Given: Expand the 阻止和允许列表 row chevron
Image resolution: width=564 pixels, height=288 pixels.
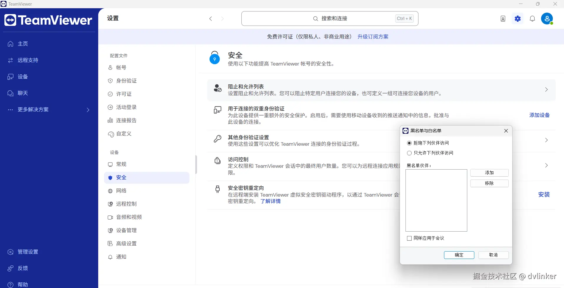Looking at the screenshot, I should click(x=546, y=90).
